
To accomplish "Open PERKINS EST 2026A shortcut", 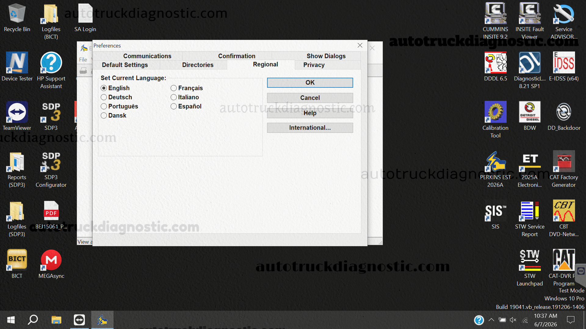I will pos(495,169).
